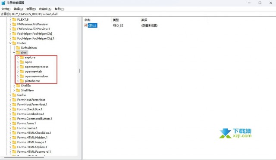Select the Forms.HTML:Password.1 key
Screen dimensions: 276x160
pos(34,152)
